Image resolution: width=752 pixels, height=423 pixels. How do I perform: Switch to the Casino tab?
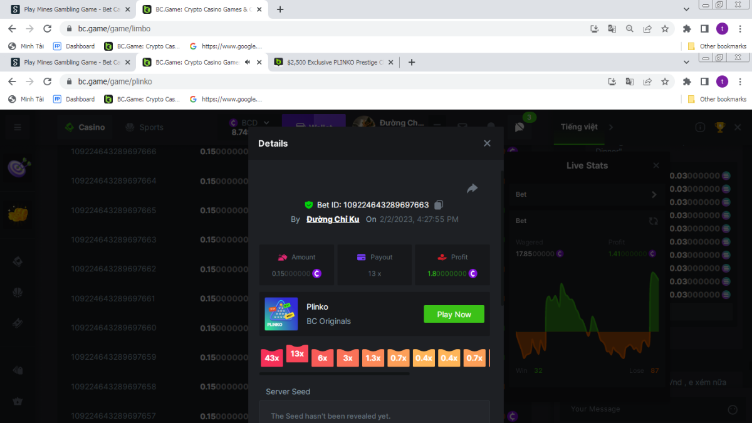85,127
